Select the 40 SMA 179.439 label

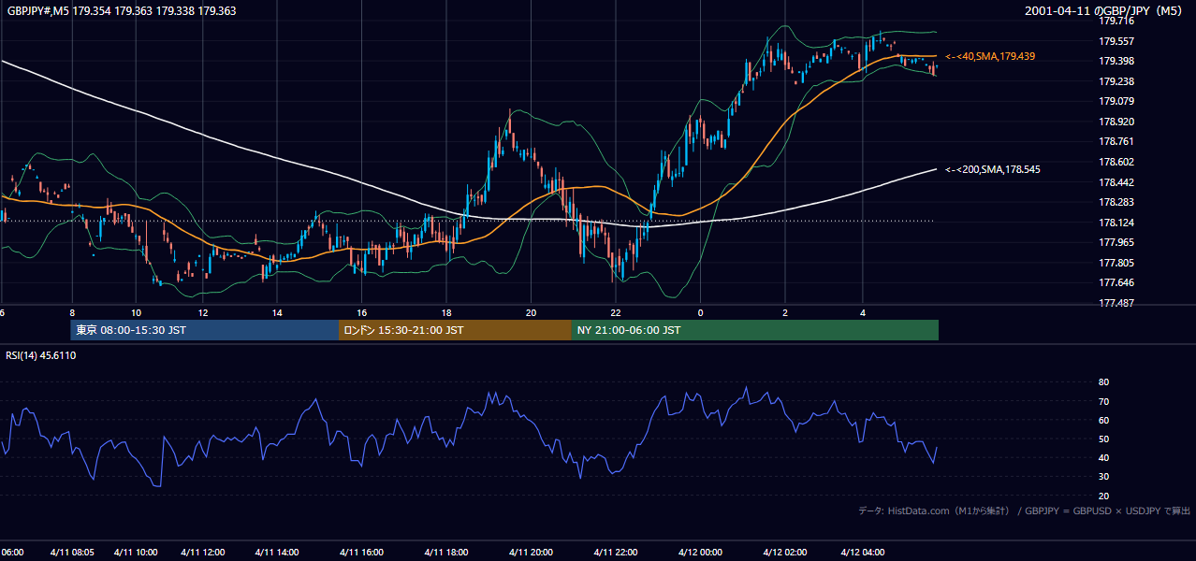[990, 57]
